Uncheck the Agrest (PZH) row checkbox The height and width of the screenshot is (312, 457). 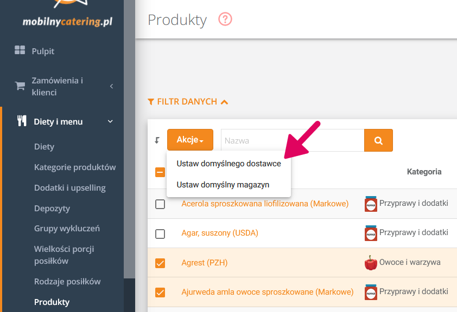(x=160, y=263)
